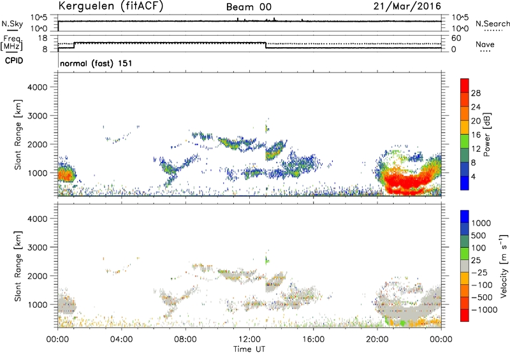The width and height of the screenshot is (510, 353).
Task: Click the '16:00' time axis label
Action: (x=314, y=340)
